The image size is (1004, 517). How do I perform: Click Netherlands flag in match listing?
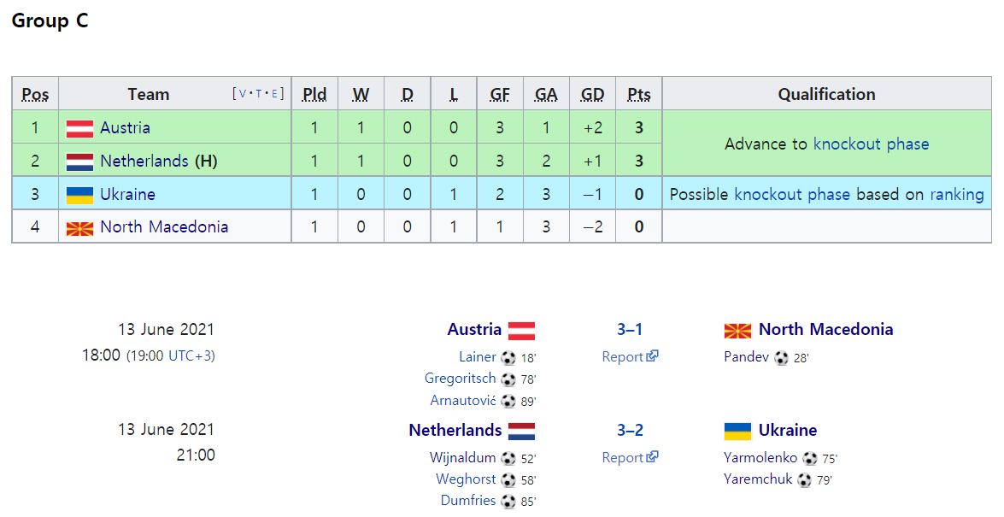[521, 432]
